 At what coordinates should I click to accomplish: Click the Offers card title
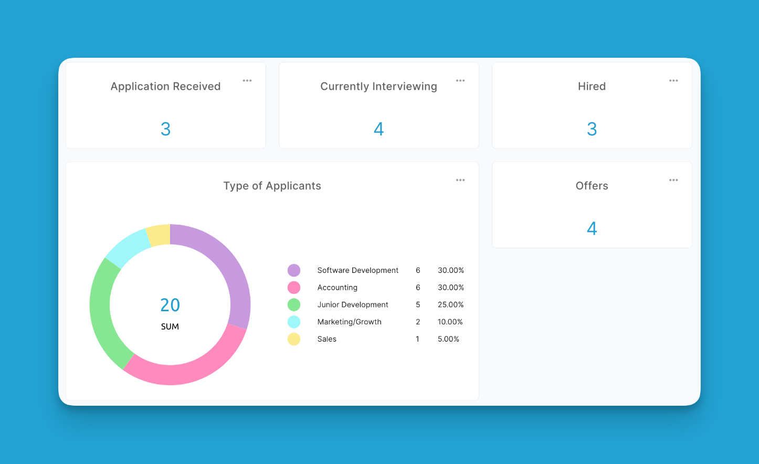(x=592, y=186)
